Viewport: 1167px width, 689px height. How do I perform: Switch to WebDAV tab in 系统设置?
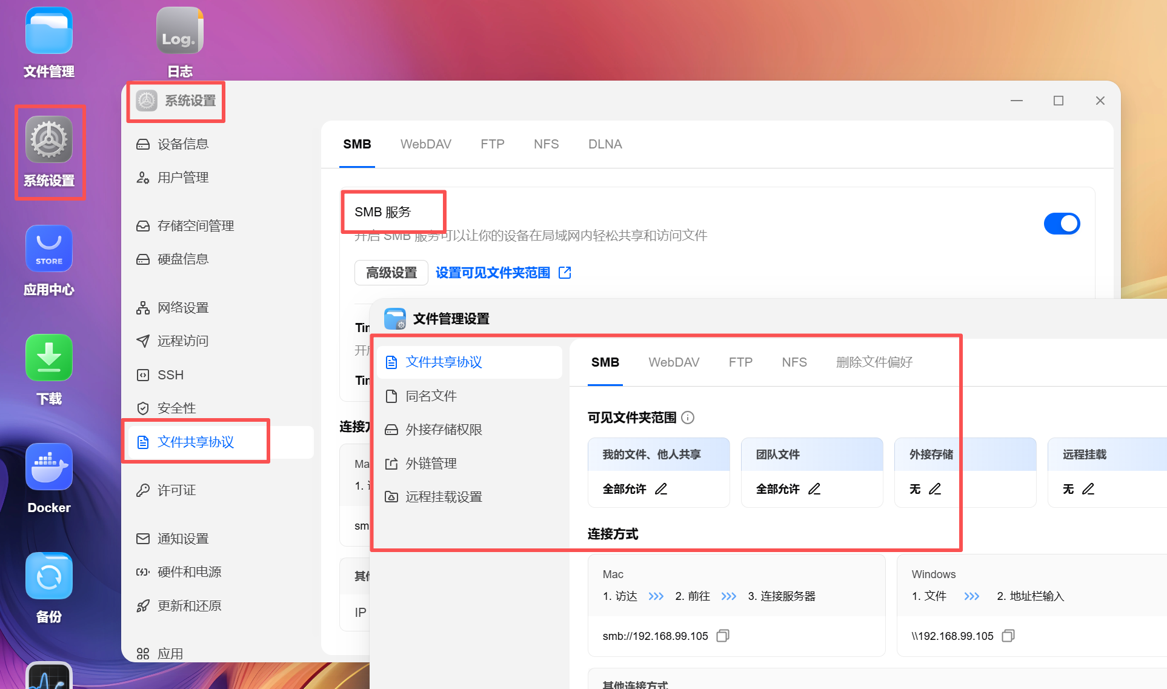click(x=426, y=144)
